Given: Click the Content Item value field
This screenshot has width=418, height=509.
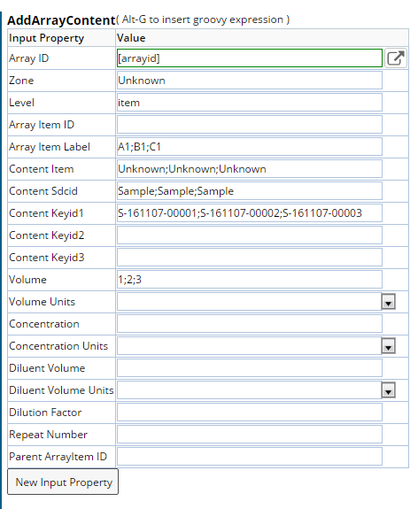Looking at the screenshot, I should 250,169.
